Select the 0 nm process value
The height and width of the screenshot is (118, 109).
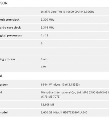pyautogui.click(x=44, y=59)
